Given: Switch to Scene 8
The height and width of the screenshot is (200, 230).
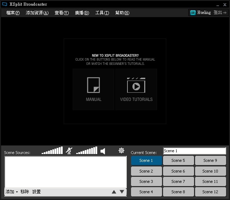Looking at the screenshot, I should click(178, 192).
